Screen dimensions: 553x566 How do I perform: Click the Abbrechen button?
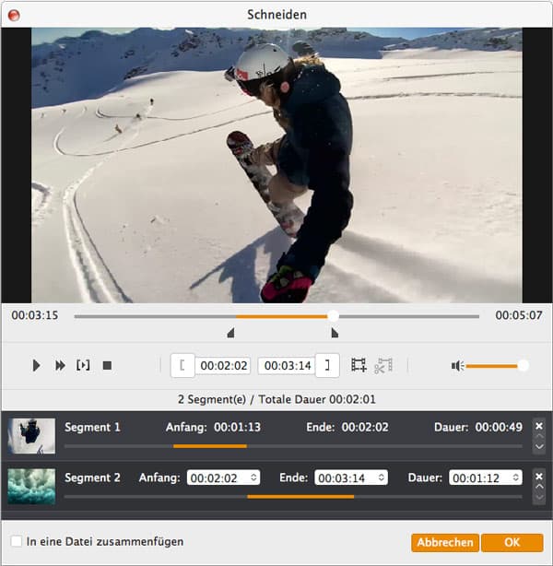[444, 543]
